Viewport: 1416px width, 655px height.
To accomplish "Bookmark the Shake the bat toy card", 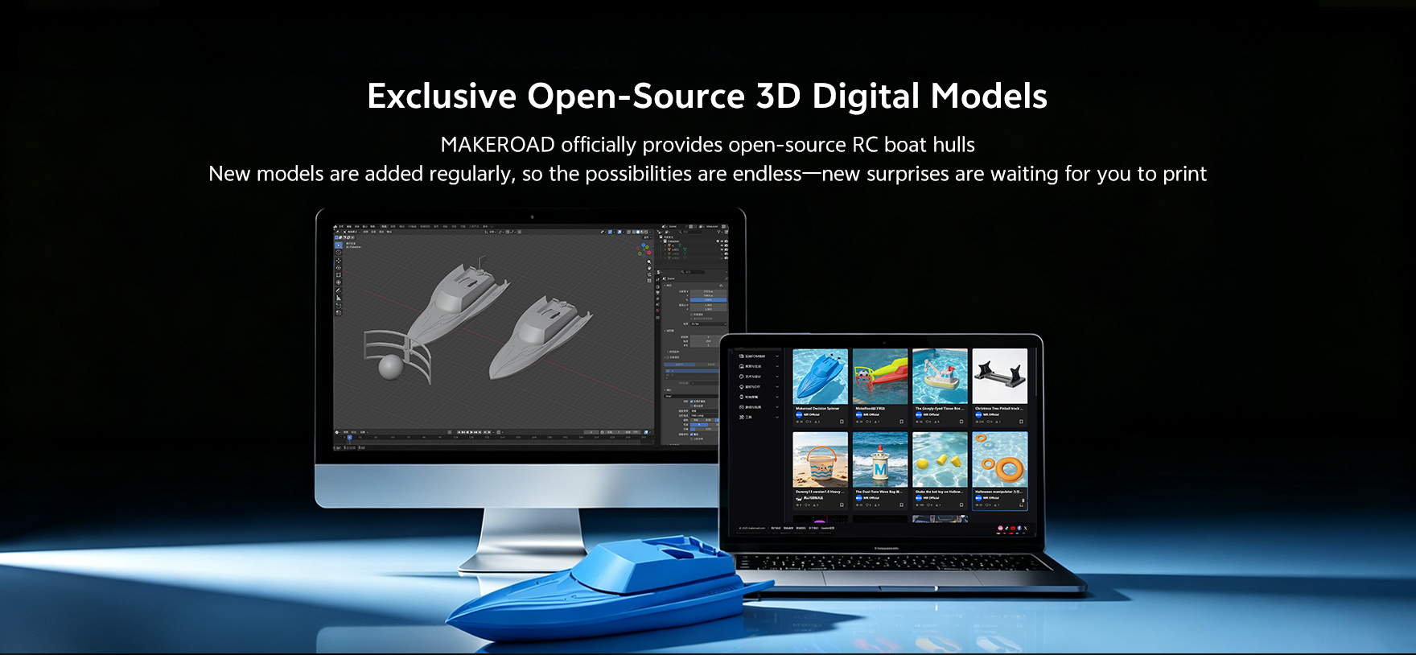I will tap(961, 505).
